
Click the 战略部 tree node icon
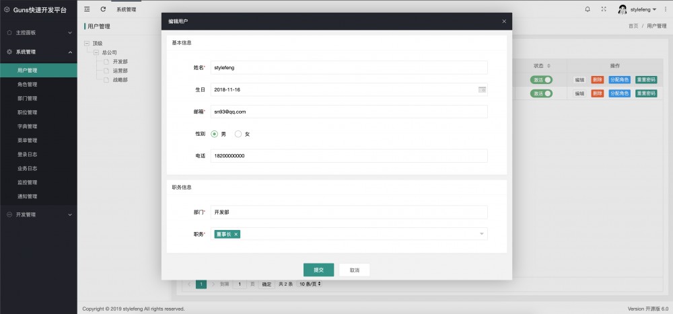106,80
